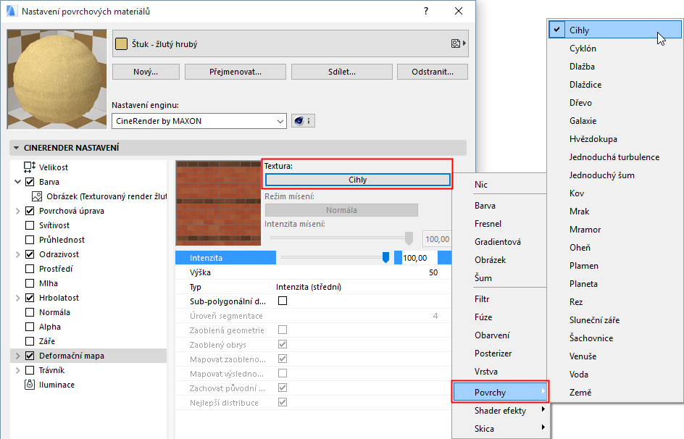The height and width of the screenshot is (439, 684).
Task: Click the Obrázek image icon under Barva
Action: [x=37, y=196]
